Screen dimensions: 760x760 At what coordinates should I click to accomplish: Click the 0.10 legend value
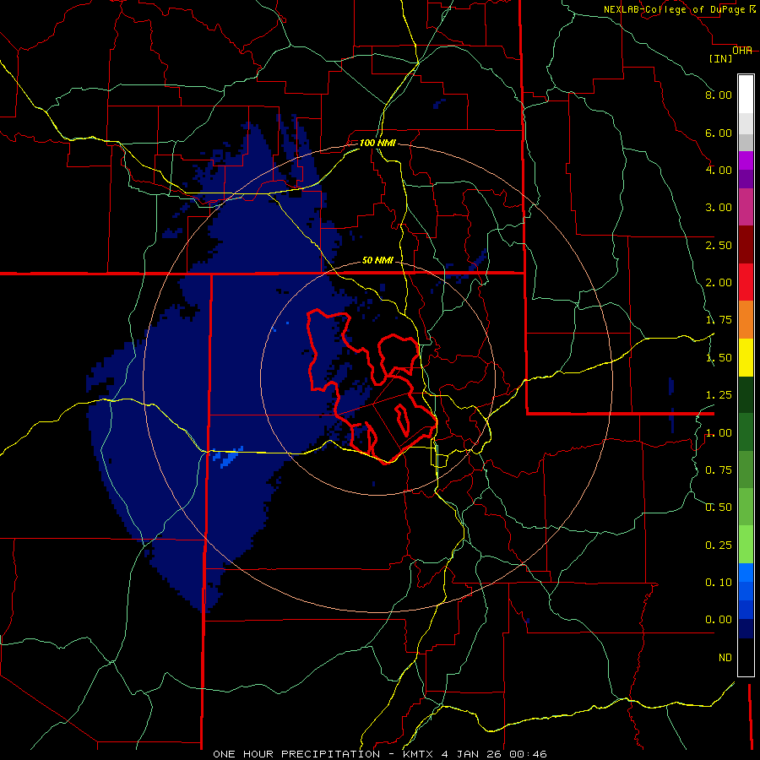(719, 583)
